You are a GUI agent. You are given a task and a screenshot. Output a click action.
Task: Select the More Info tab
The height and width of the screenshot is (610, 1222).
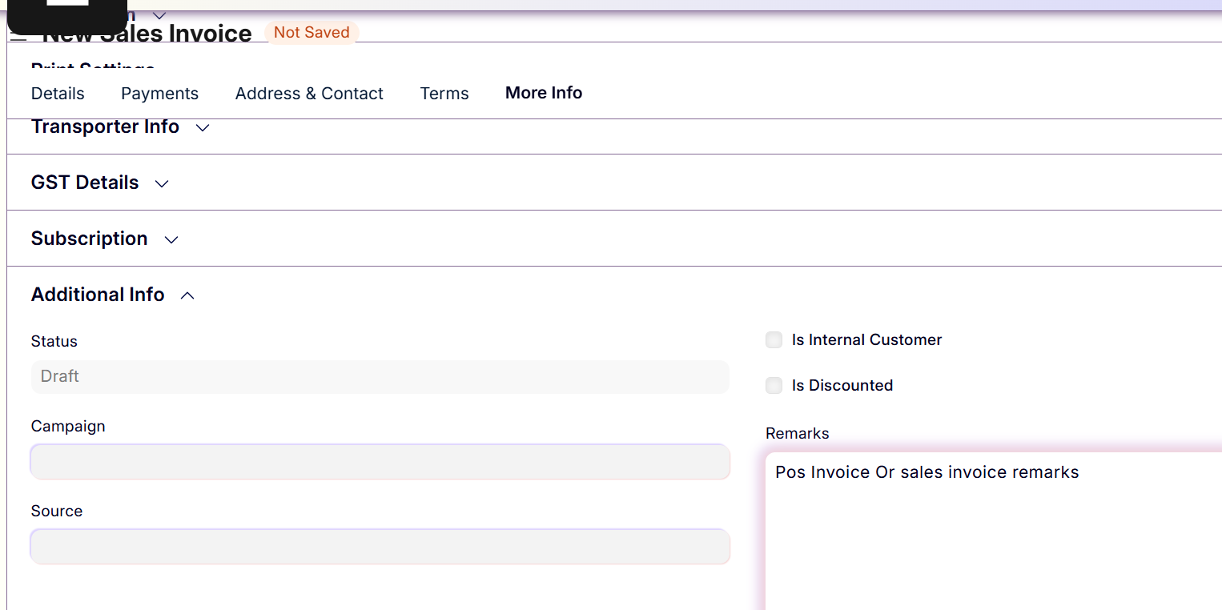pos(544,93)
